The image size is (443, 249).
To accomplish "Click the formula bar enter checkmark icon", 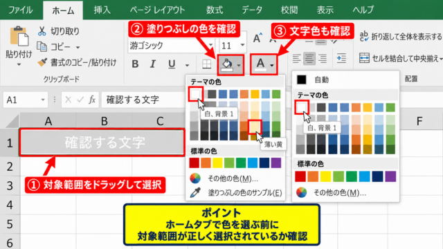I will [80, 100].
